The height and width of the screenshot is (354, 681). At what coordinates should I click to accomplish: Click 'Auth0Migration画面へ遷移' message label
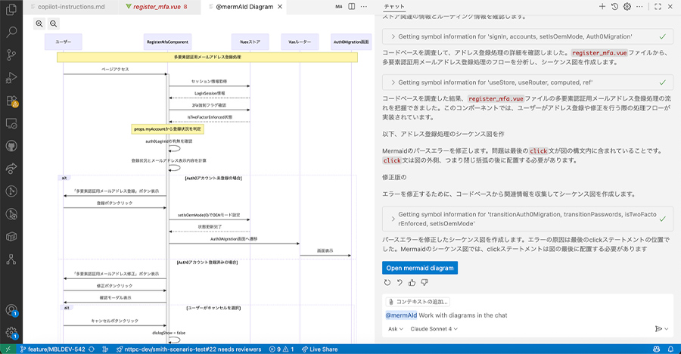[234, 239]
